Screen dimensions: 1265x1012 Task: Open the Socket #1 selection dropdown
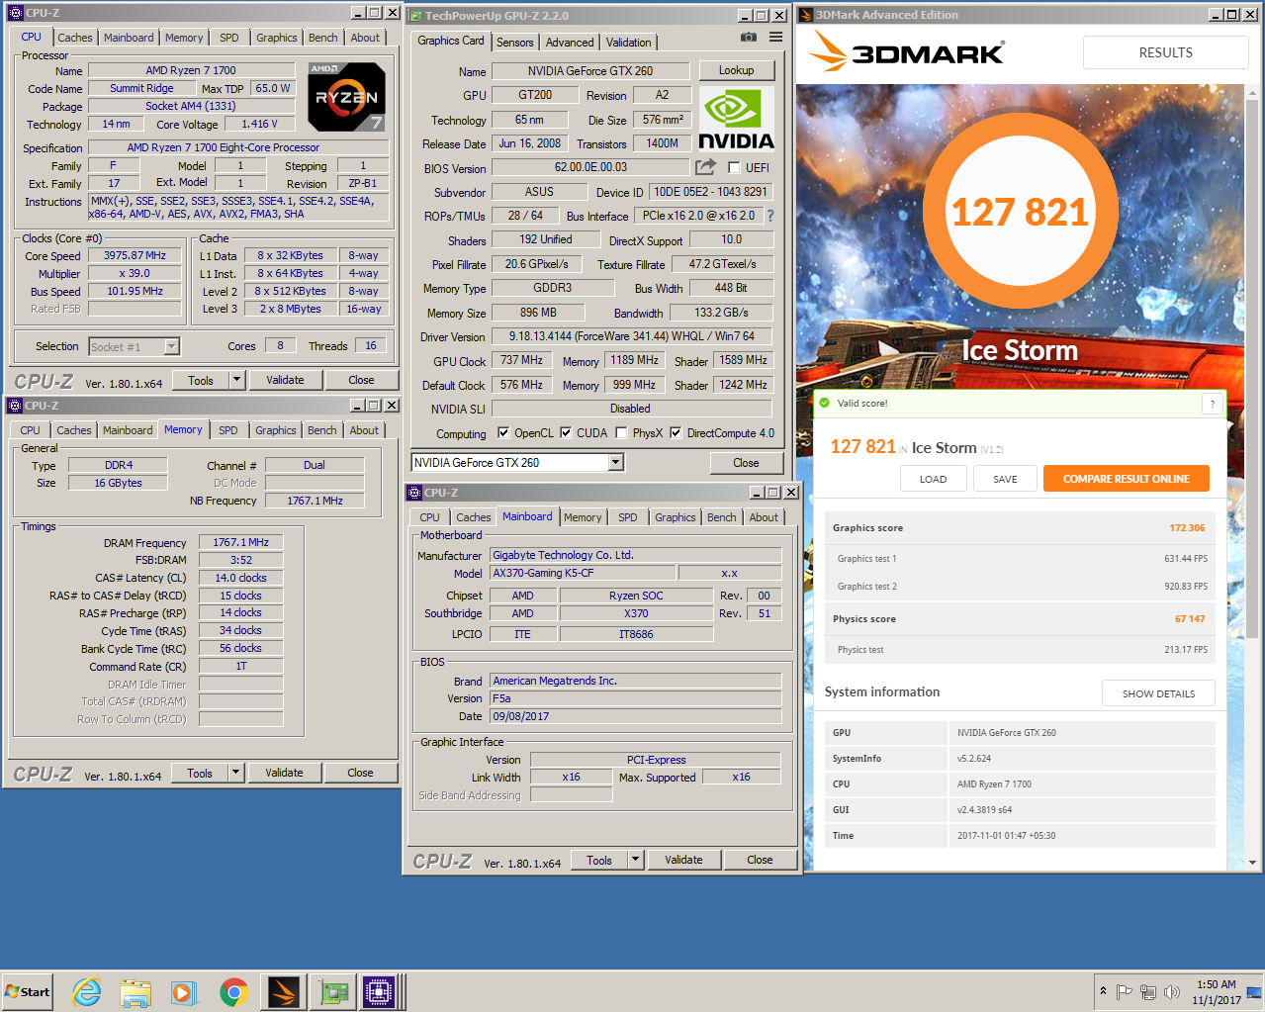coord(171,346)
